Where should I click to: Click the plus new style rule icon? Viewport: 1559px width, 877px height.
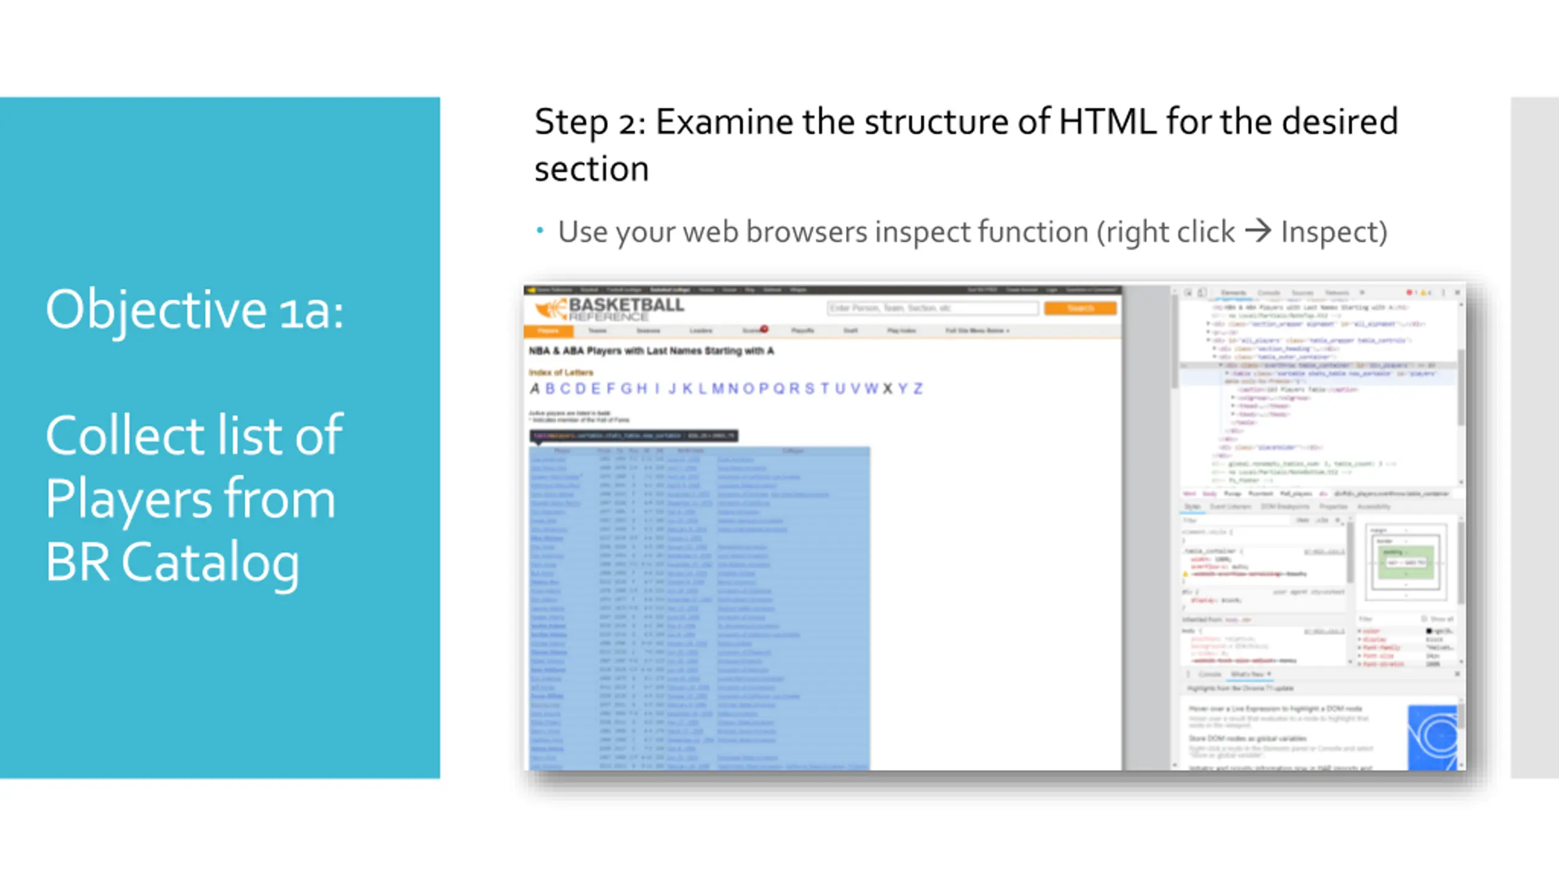[x=1337, y=520]
